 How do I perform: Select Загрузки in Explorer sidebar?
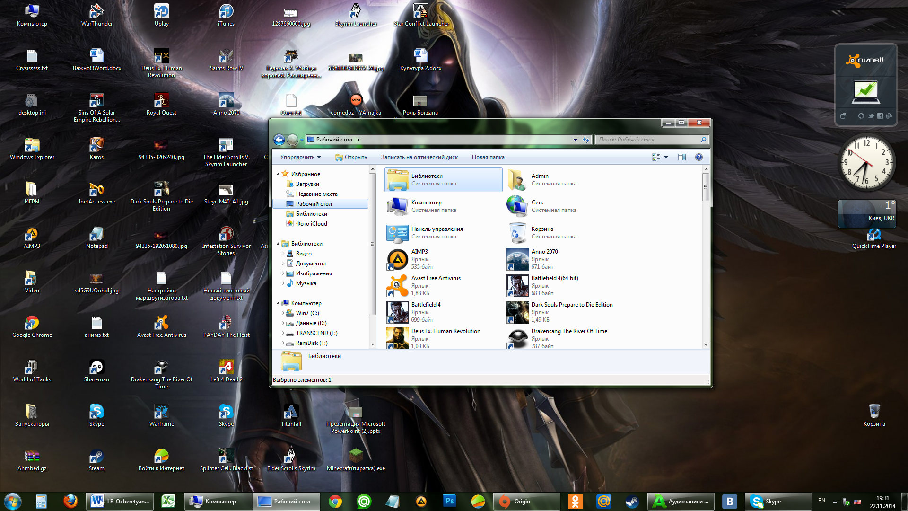point(307,184)
